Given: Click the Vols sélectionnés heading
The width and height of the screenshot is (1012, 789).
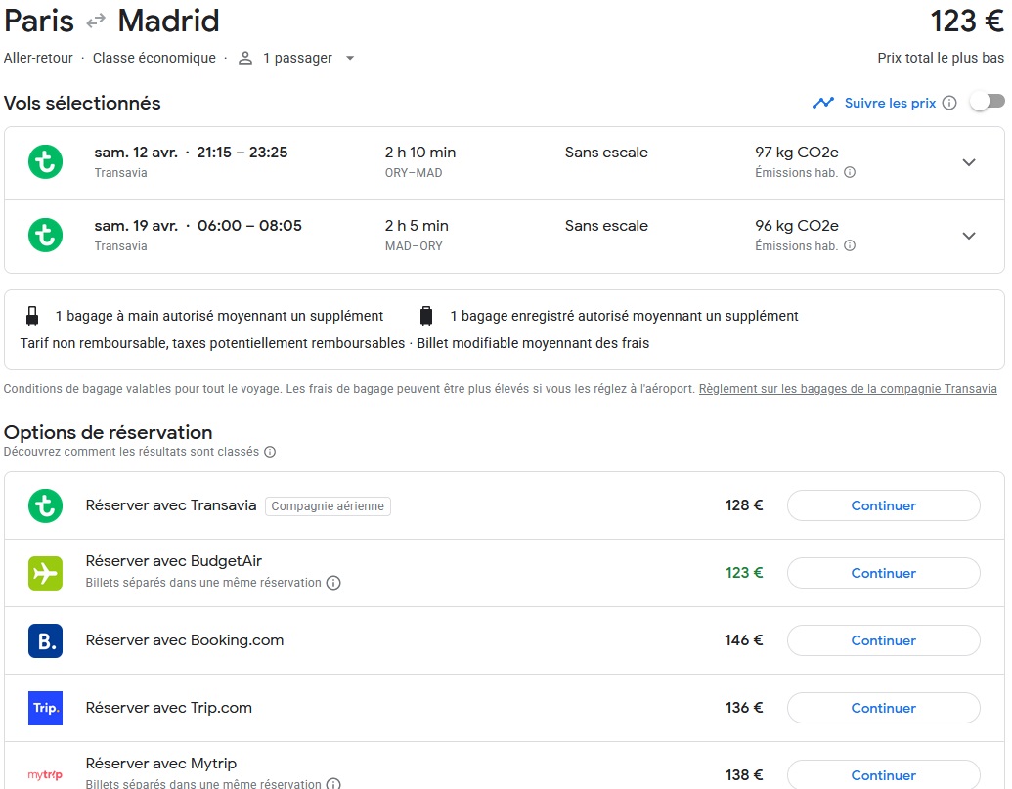Looking at the screenshot, I should click(82, 104).
